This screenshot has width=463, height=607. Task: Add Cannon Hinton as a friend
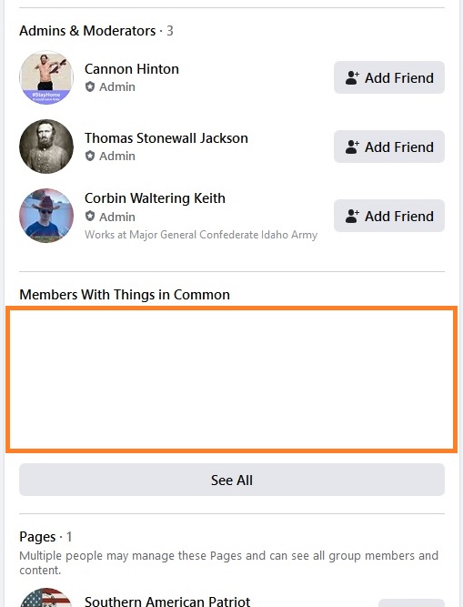click(x=389, y=77)
